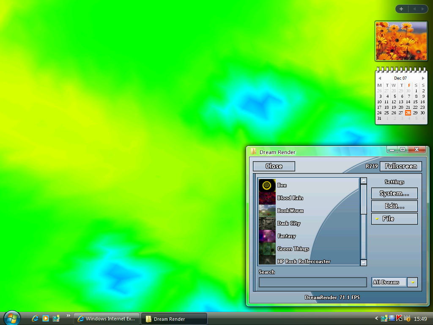The height and width of the screenshot is (325, 433).
Task: Select the "HP Rock Rollercoaster" entry text
Action: [x=304, y=262]
